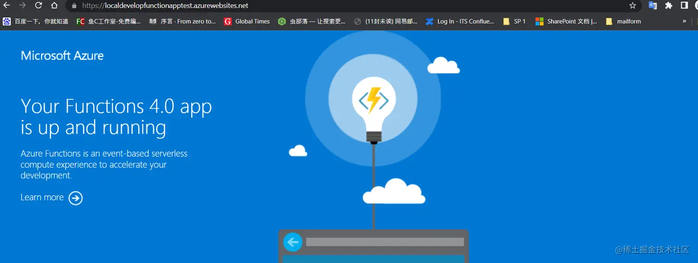Open the SP 1 bookmark folder
Screen dimensions: 698x263
click(514, 21)
